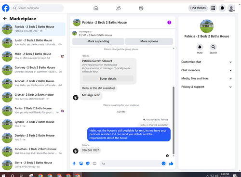Click the large house profile picture
Viewport: 241px width, 177px height.
pyautogui.click(x=207, y=26)
